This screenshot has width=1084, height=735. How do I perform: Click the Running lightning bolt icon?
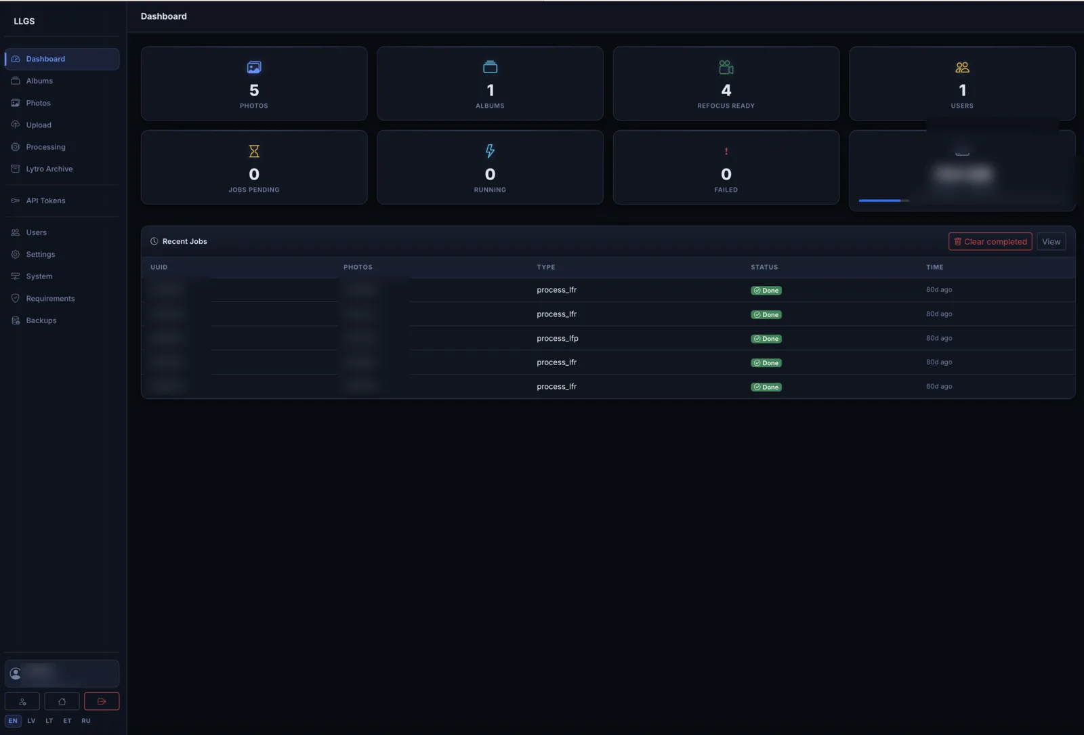tap(490, 151)
